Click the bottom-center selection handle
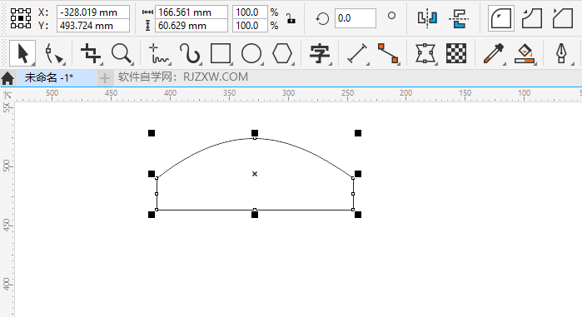This screenshot has width=582, height=317. tap(255, 215)
